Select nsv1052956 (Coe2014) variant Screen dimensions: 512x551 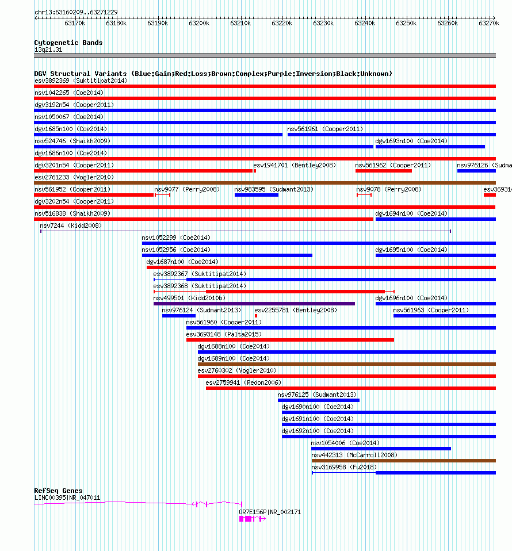tap(176, 250)
